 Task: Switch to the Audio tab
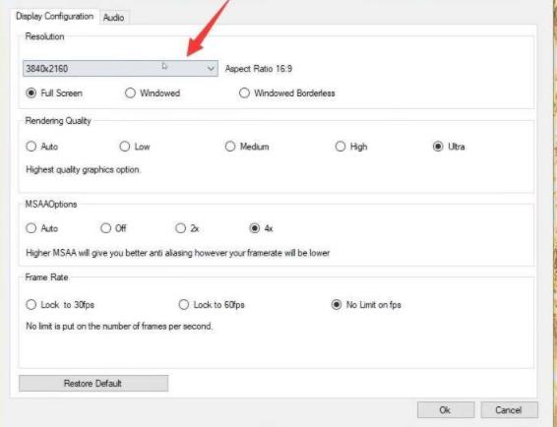coord(114,18)
